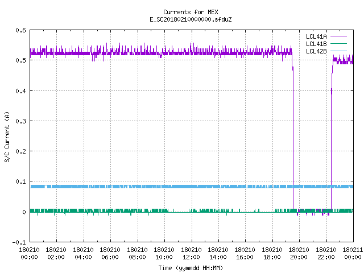This screenshot has height=273, width=364.
Task: Click the purple LCL41A drop near 19:30
Action: (293, 139)
